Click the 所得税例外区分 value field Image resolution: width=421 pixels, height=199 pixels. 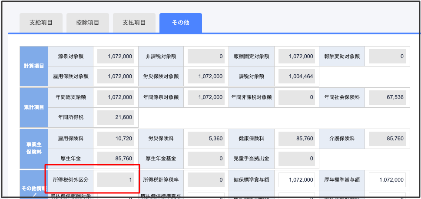click(x=116, y=180)
